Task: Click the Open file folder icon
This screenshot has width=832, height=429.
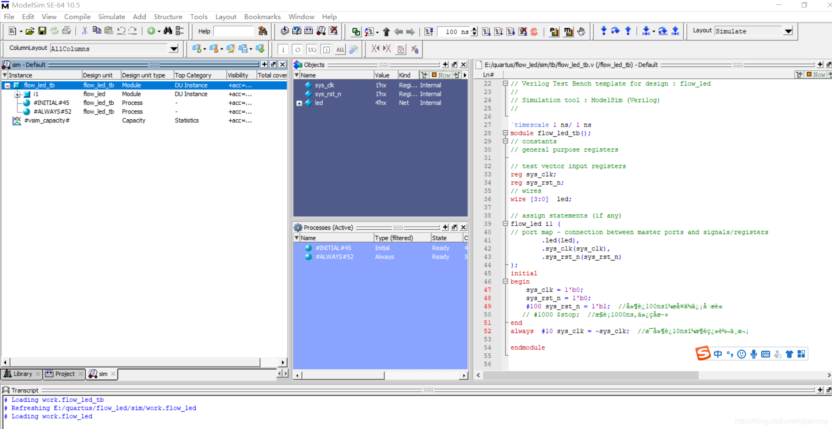Action: [x=30, y=31]
